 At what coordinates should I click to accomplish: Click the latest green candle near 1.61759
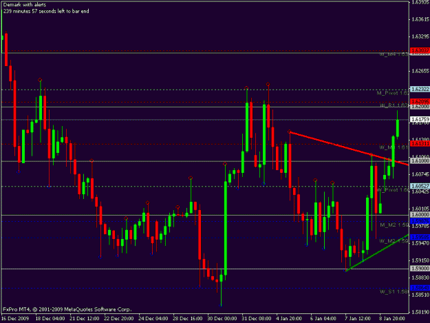pyautogui.click(x=398, y=128)
